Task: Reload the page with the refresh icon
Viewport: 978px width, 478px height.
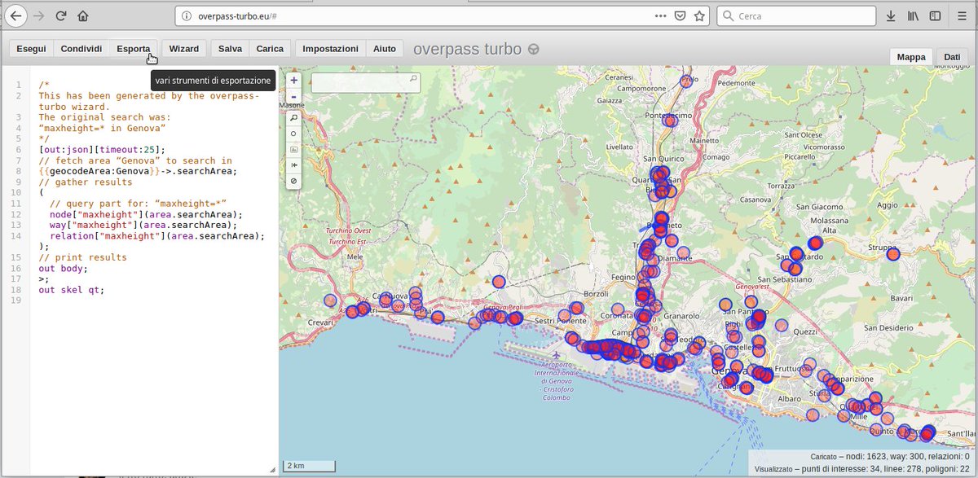Action: pos(61,15)
